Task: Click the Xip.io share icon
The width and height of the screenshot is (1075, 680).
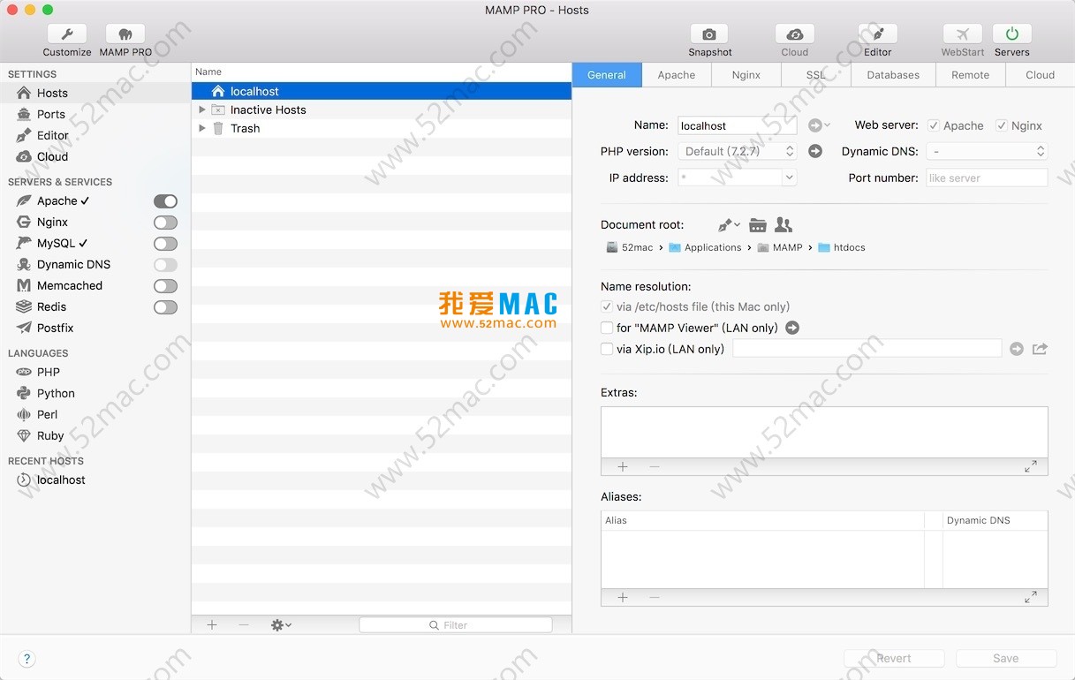Action: tap(1040, 349)
